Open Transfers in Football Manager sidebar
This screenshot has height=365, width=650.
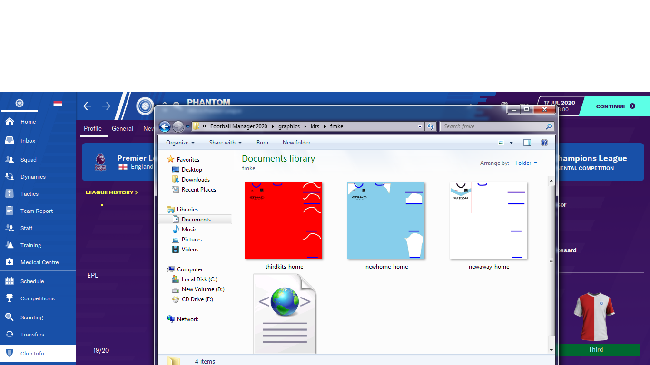coord(38,335)
